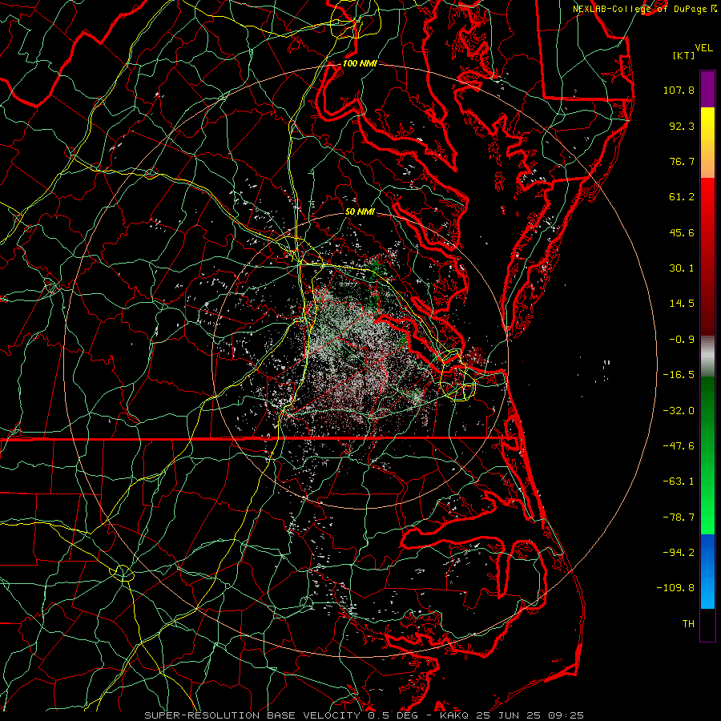Click the gray near-zero segment of the color bar
Screen dimensions: 721x721
pos(707,356)
